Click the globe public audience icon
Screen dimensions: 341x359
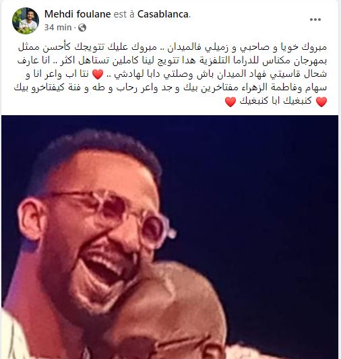82,28
